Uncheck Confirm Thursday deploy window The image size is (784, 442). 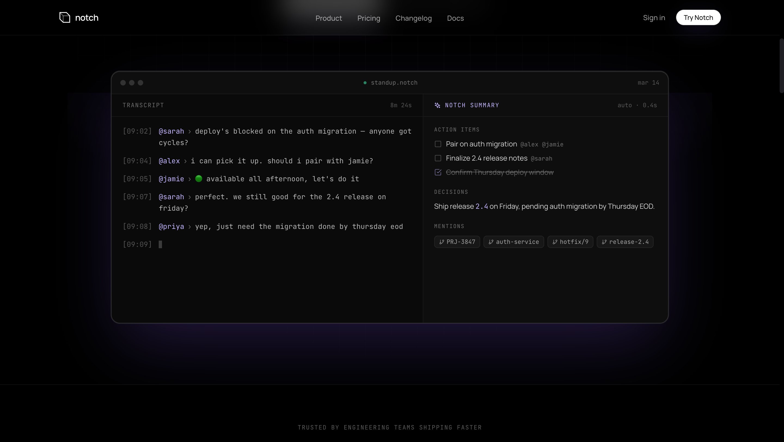438,172
